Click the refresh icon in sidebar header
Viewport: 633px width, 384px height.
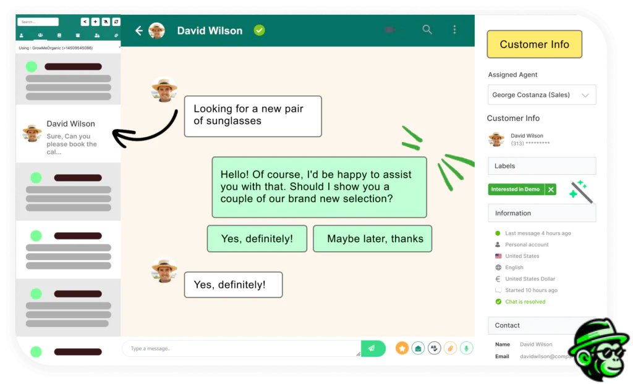116,22
